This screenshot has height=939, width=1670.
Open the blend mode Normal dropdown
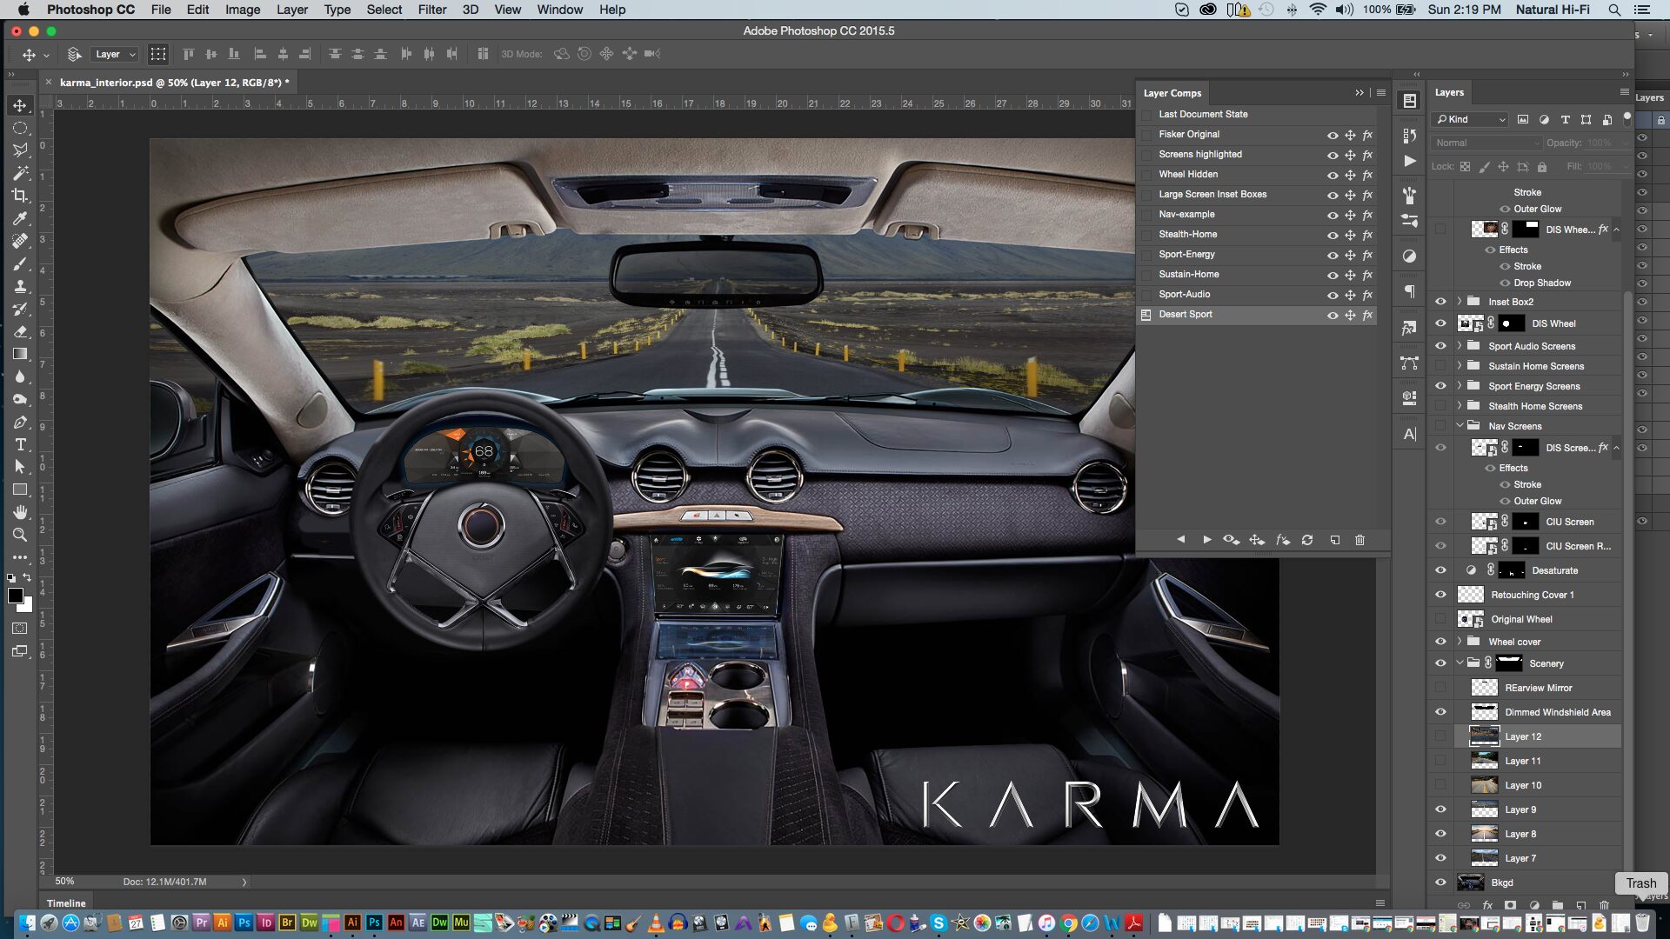pyautogui.click(x=1486, y=143)
